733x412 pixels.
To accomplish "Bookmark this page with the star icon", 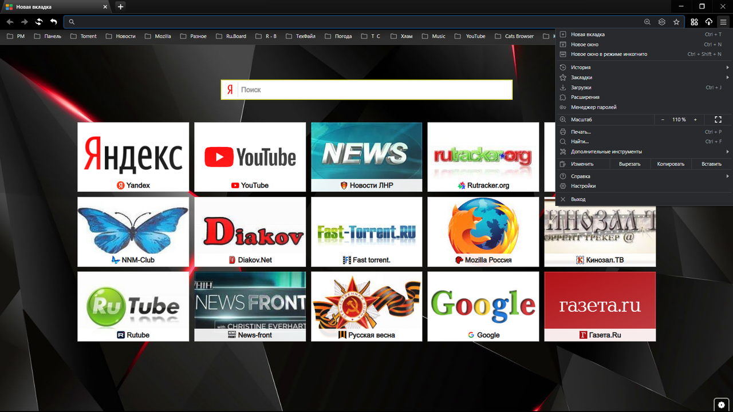I will tap(676, 22).
